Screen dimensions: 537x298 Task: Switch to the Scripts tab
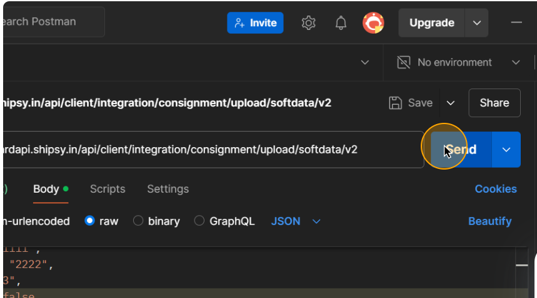pyautogui.click(x=108, y=189)
